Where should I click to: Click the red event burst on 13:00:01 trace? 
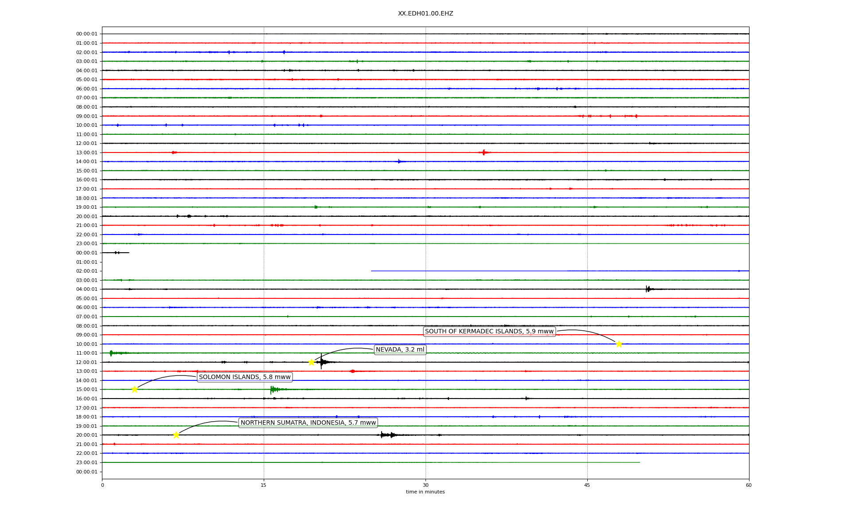[484, 153]
